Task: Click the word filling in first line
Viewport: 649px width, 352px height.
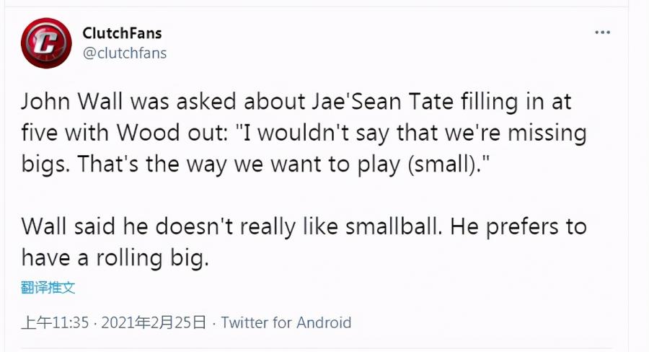Action: 490,102
